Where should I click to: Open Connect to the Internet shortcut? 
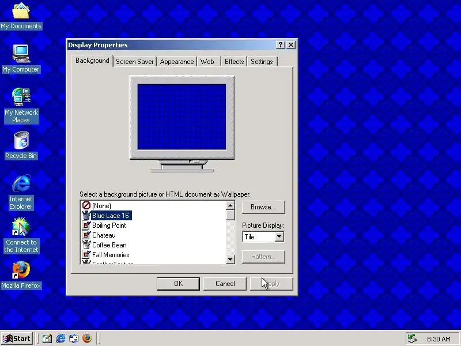pos(21,235)
